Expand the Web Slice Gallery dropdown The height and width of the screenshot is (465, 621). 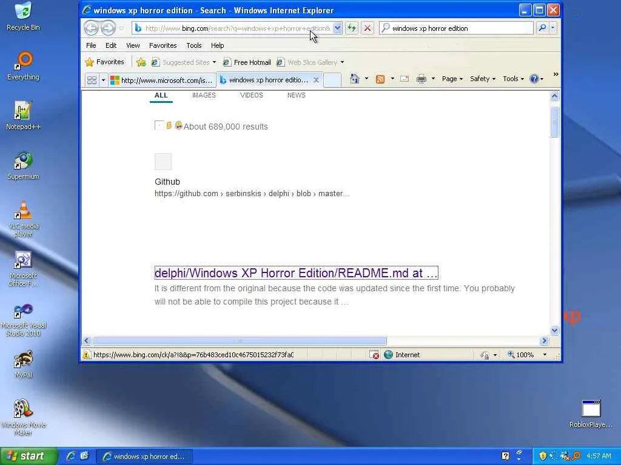pos(342,62)
